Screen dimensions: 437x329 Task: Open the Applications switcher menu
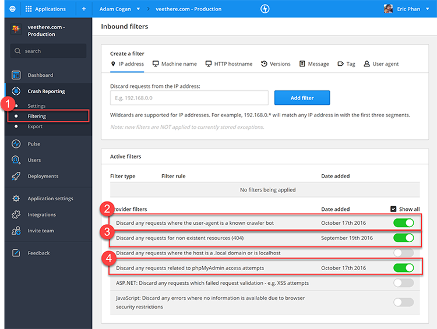(x=45, y=9)
